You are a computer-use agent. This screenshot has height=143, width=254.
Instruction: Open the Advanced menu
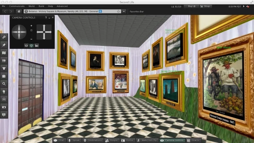tap(62, 6)
